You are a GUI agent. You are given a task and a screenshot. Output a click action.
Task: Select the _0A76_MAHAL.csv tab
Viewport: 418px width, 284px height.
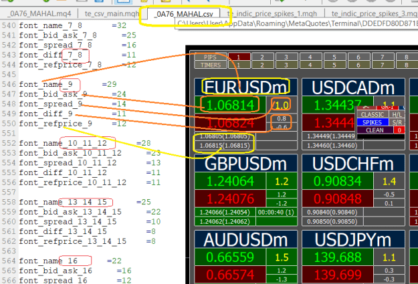pyautogui.click(x=184, y=14)
